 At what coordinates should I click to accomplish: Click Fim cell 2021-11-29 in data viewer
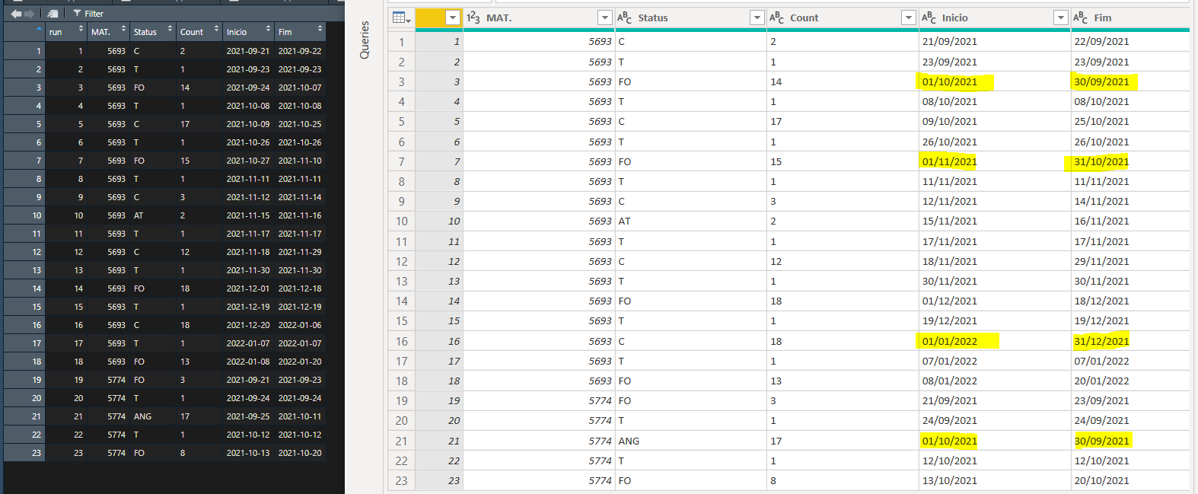[300, 252]
